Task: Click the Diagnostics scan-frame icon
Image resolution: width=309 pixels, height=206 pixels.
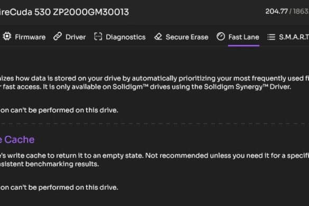Action: (98, 36)
